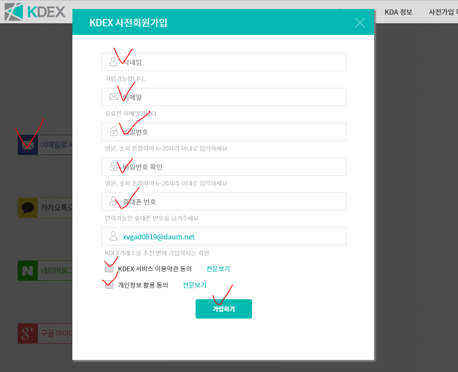Click the lock icon in password field
The image size is (458, 372).
(114, 131)
